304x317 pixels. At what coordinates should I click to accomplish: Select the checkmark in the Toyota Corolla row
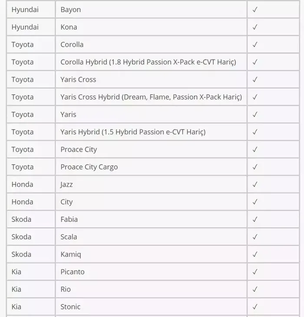pos(255,44)
